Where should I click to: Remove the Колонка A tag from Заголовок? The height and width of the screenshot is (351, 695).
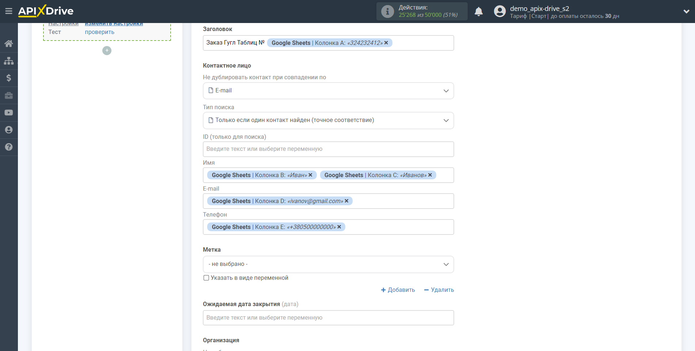[386, 43]
